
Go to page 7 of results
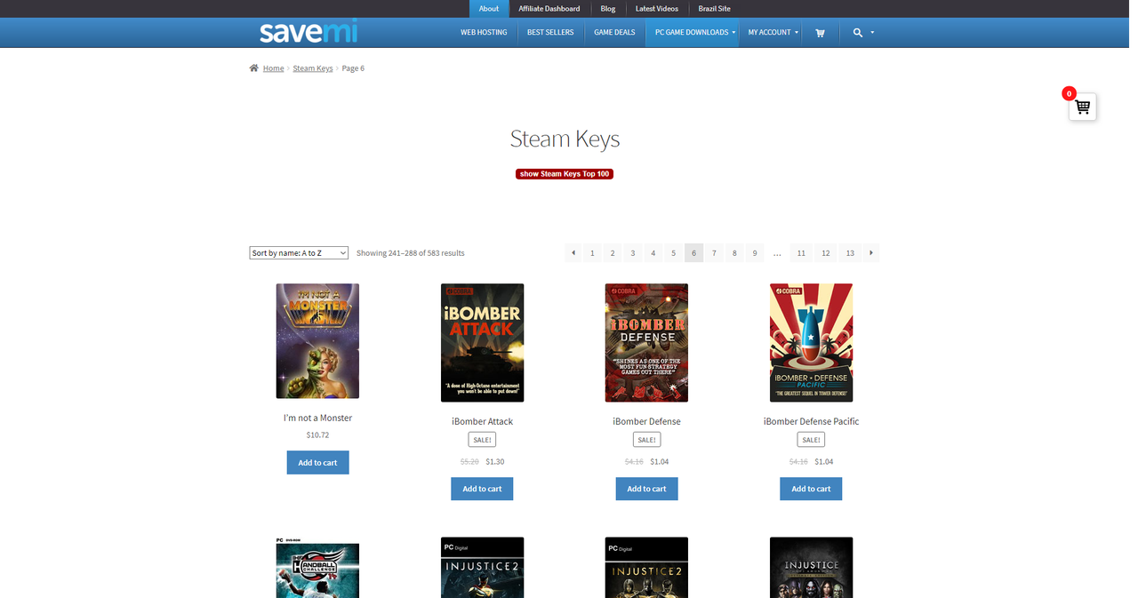point(714,253)
